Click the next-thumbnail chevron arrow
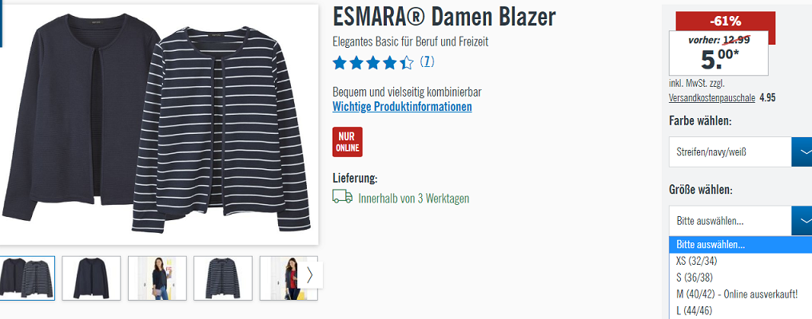This screenshot has width=812, height=319. tap(309, 275)
